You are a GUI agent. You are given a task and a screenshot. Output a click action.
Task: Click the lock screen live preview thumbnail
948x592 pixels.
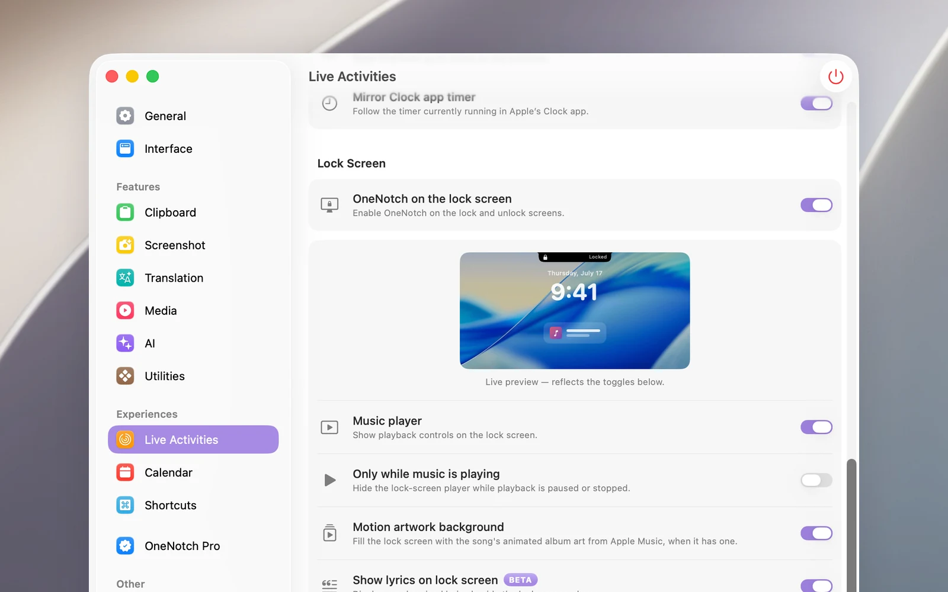tap(575, 311)
